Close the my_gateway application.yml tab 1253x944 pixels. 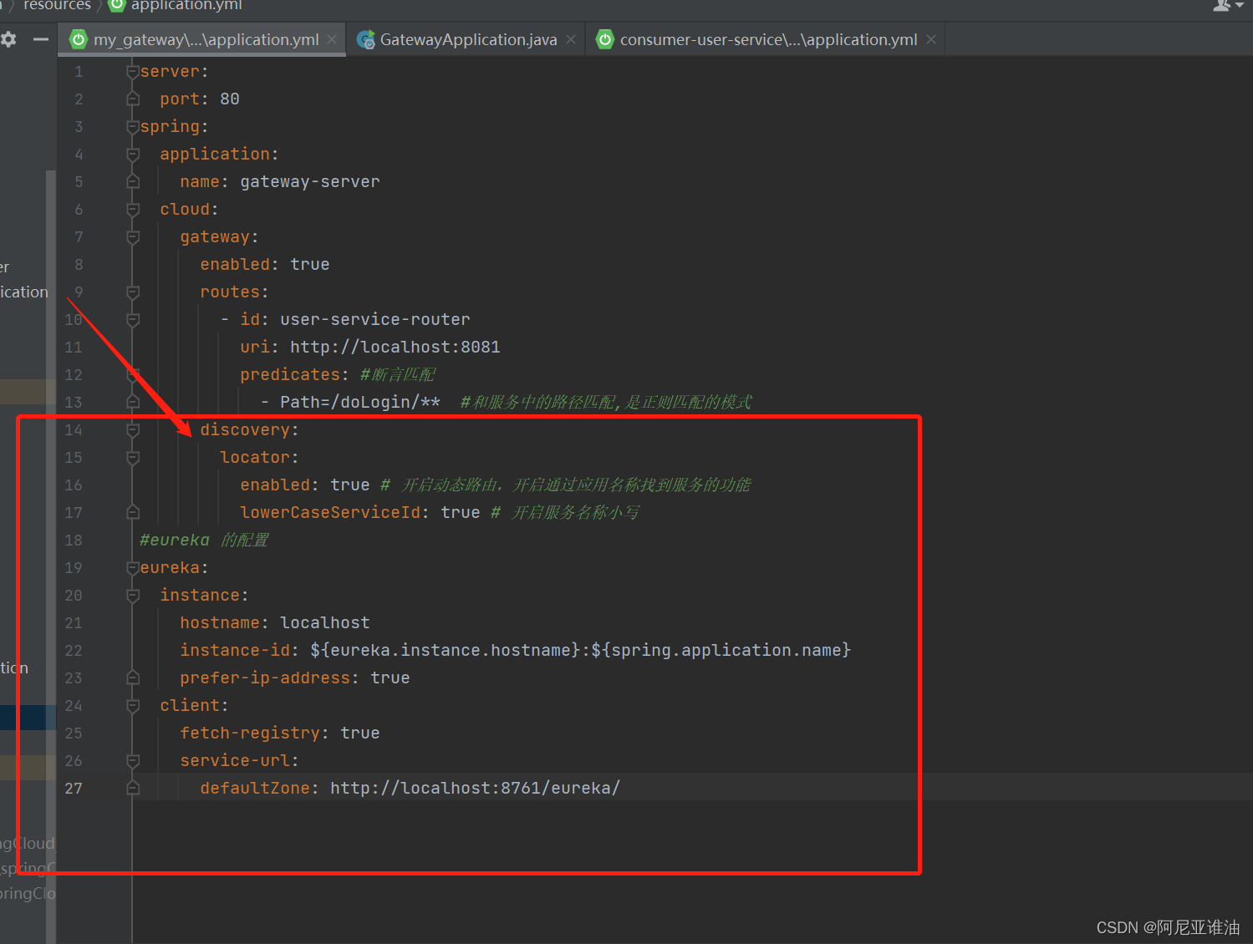(x=332, y=39)
